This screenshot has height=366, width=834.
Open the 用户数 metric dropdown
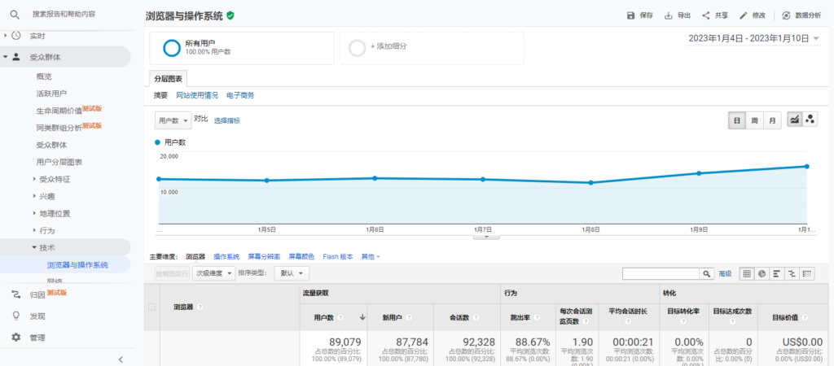pos(173,120)
